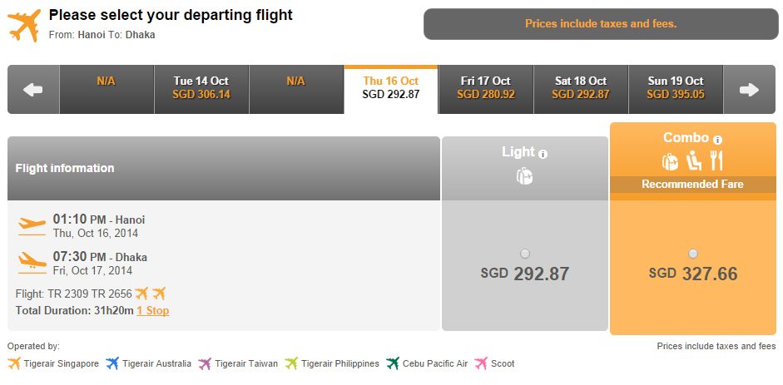783x385 pixels.
Task: Click the Scoot pink plane legend icon
Action: [481, 363]
